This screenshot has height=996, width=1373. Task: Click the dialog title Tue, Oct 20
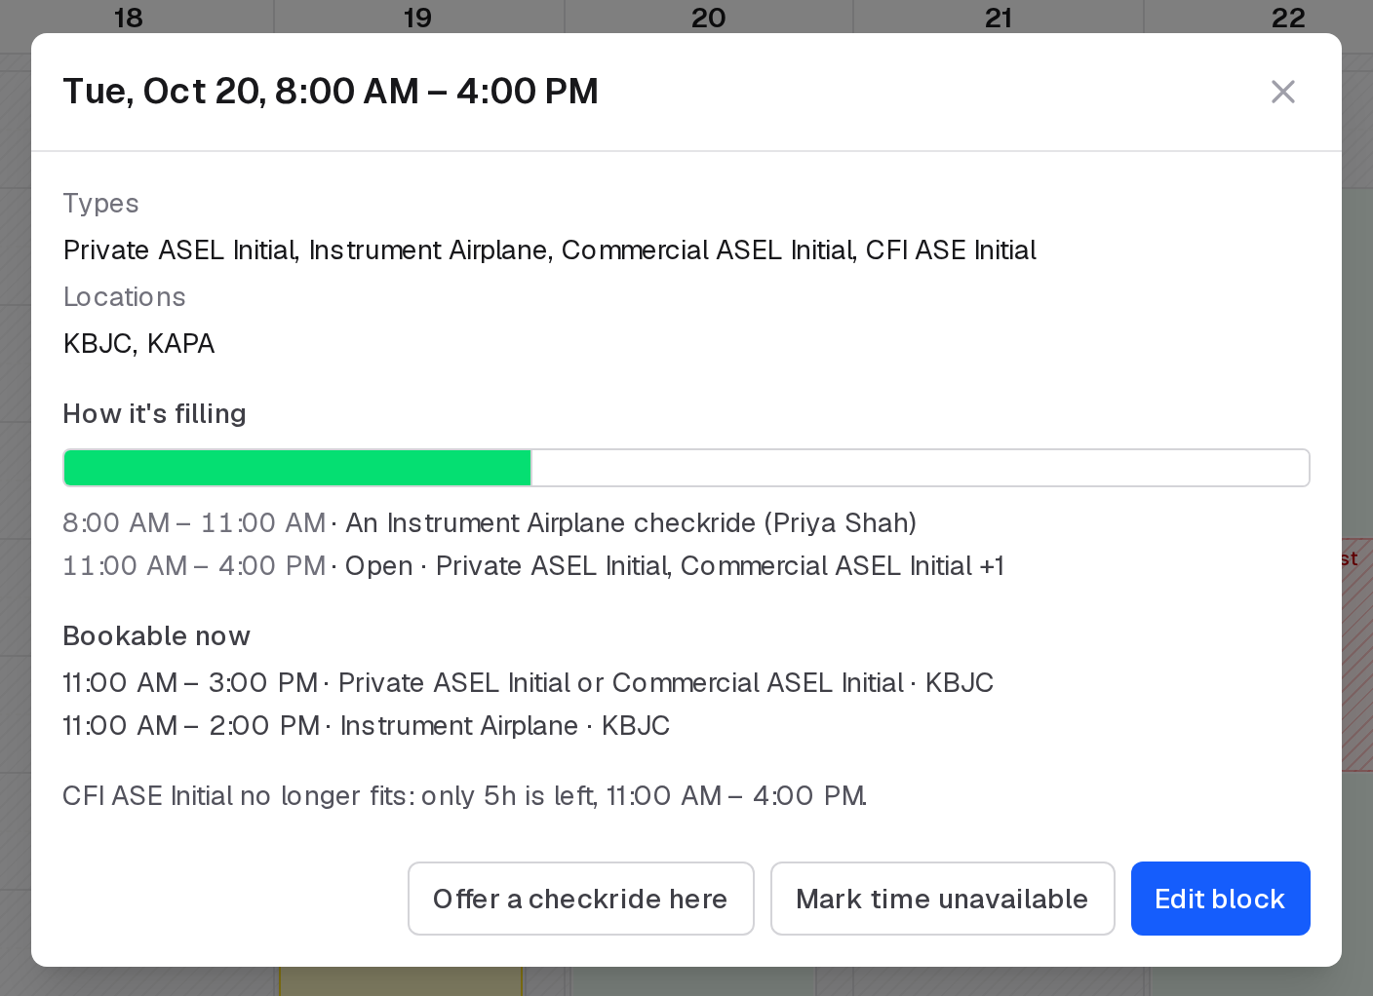pyautogui.click(x=331, y=92)
